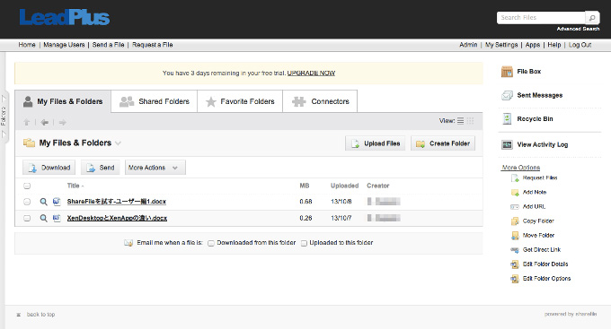
Task: Click UPGRADE NOW link
Action: (312, 74)
